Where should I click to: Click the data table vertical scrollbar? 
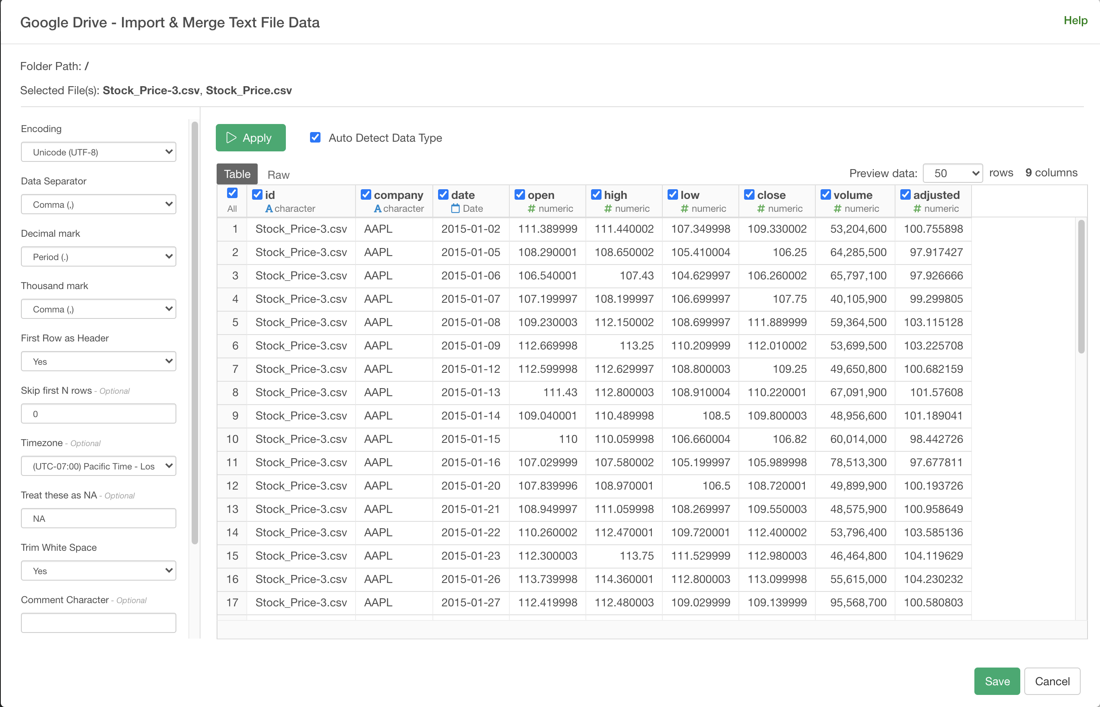(1081, 287)
